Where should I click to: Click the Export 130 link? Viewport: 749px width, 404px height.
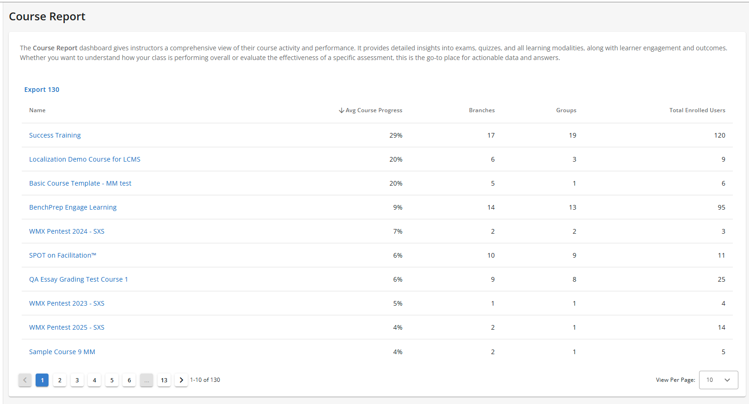point(42,90)
